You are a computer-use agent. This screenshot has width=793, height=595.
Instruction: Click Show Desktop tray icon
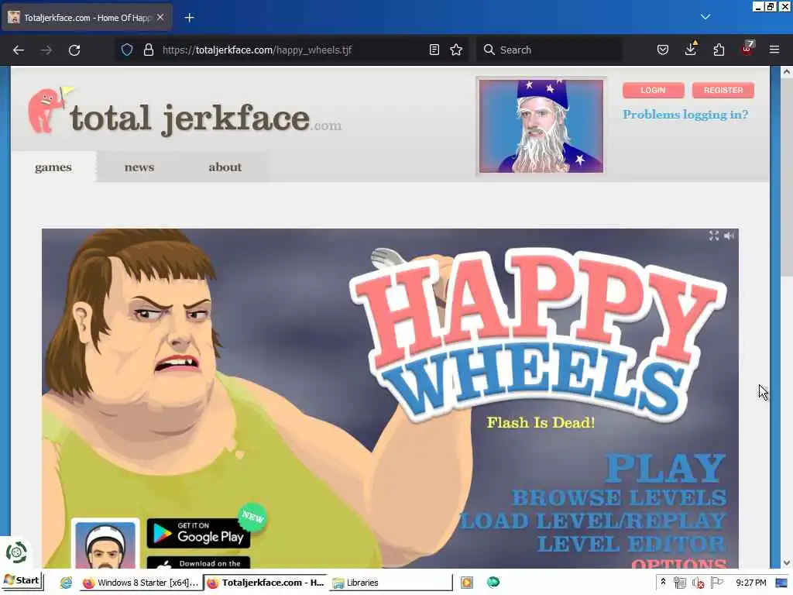tap(781, 583)
